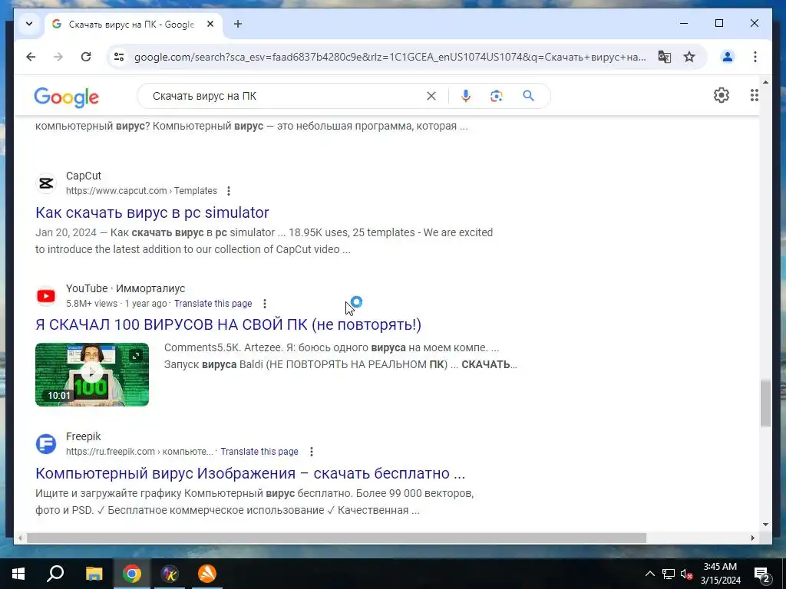
Task: Click the vertical scrollbar thumb
Action: 765,403
